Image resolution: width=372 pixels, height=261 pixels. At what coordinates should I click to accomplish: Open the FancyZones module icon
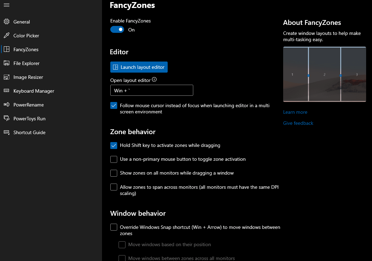6,49
